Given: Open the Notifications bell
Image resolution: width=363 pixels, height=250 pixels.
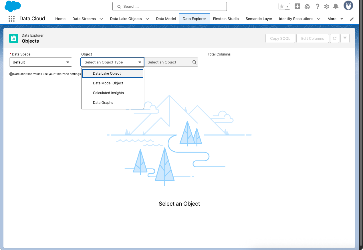Looking at the screenshot, I should 336,6.
